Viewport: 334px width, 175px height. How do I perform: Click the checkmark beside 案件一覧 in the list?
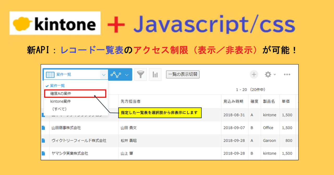(47, 85)
